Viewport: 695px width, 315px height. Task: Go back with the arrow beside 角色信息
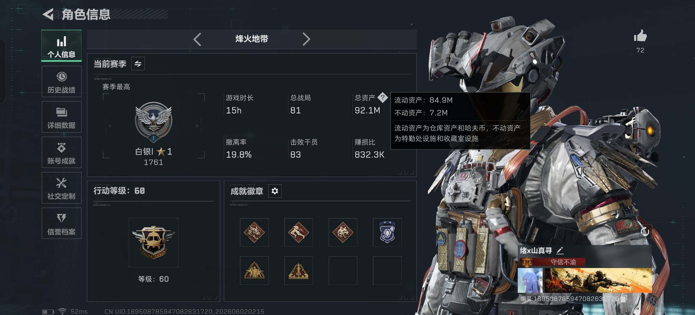[x=48, y=14]
